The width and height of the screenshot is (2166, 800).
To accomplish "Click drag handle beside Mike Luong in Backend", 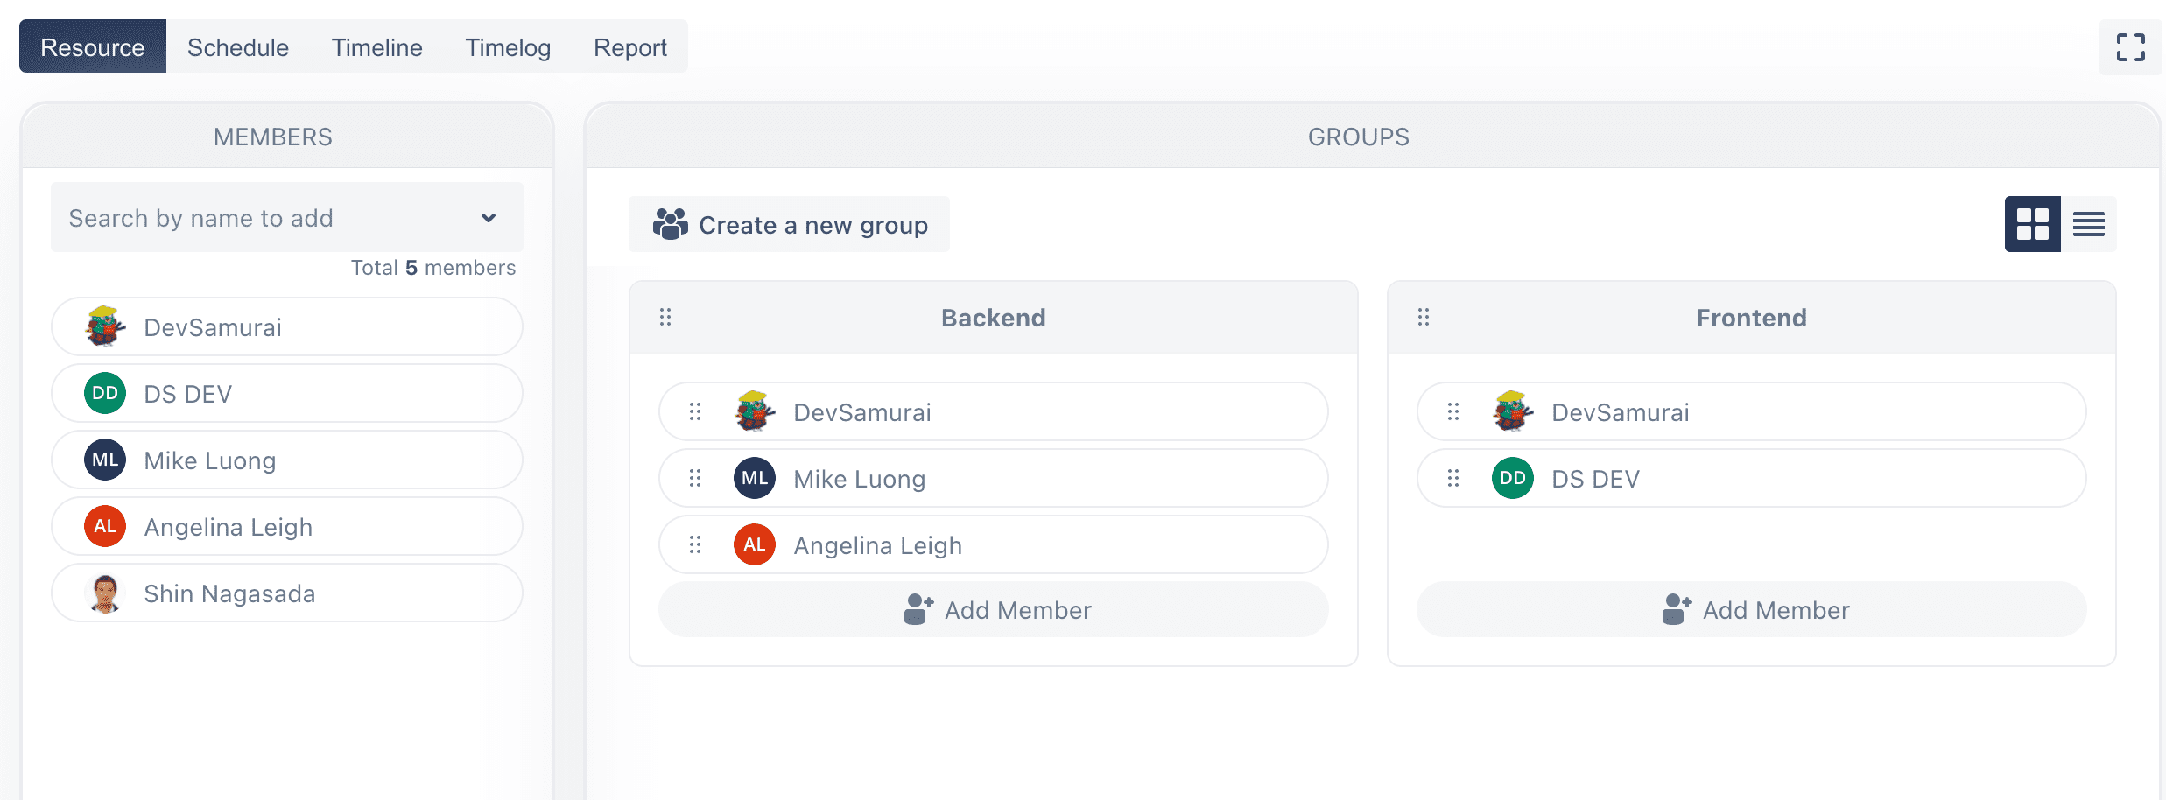I will (x=695, y=478).
